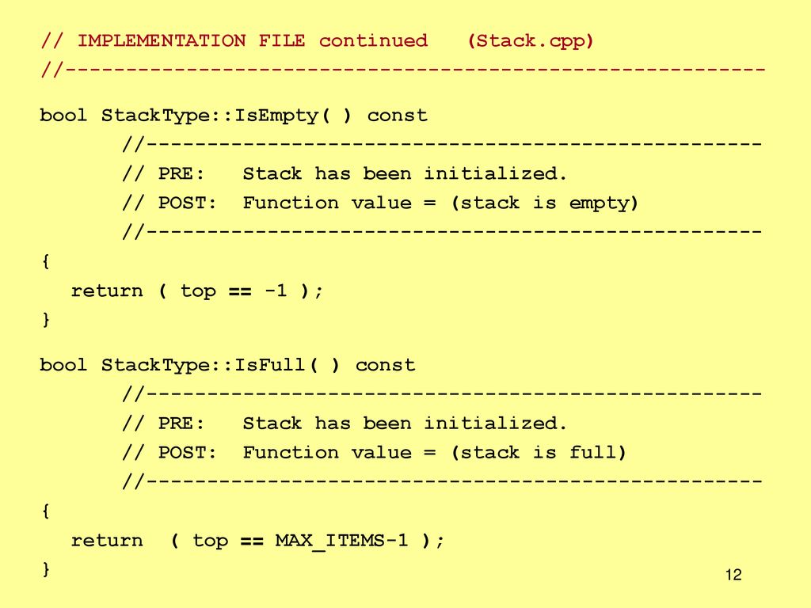This screenshot has height=608, width=811.
Task: Click the slide page number 12
Action: click(x=733, y=575)
